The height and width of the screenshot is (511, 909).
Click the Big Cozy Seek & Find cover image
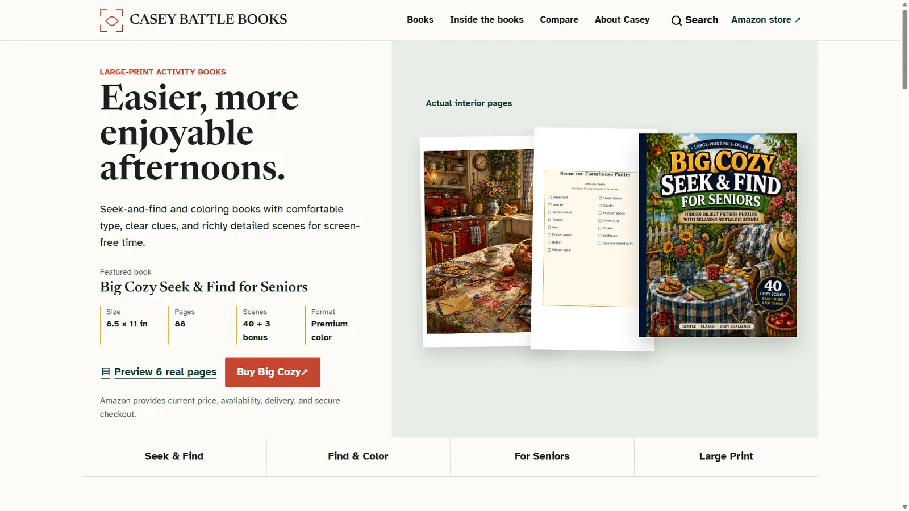click(x=718, y=235)
